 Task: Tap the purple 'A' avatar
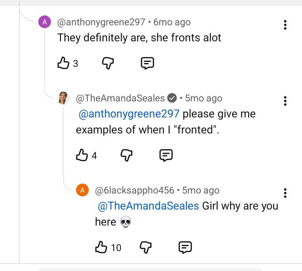pos(45,22)
